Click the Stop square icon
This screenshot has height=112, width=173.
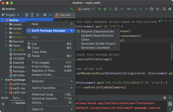(122, 9)
